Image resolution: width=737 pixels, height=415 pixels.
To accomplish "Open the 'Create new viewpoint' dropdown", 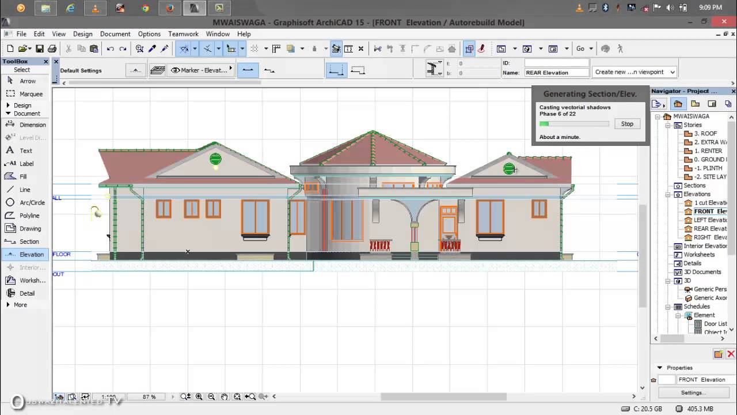I will point(634,72).
